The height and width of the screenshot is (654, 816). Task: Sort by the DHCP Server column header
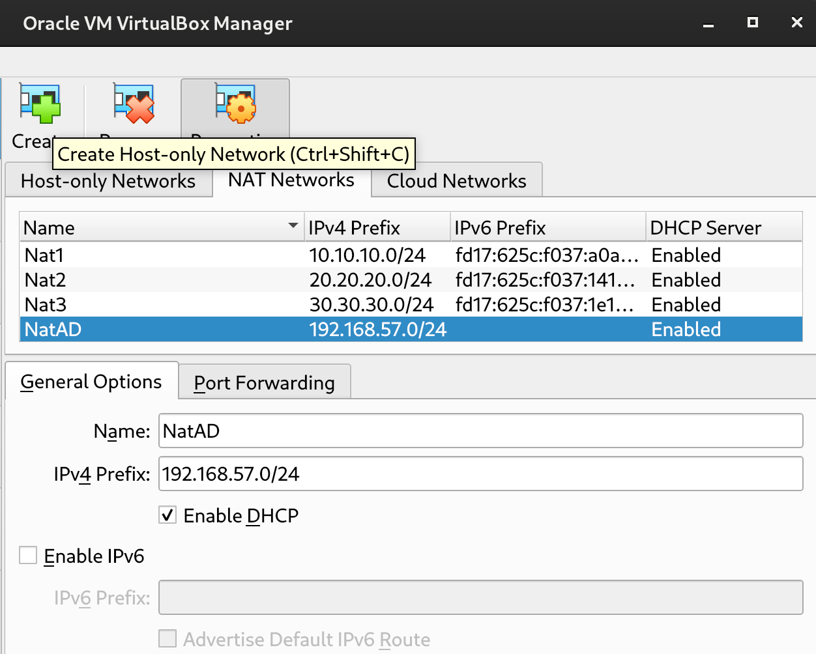(723, 227)
